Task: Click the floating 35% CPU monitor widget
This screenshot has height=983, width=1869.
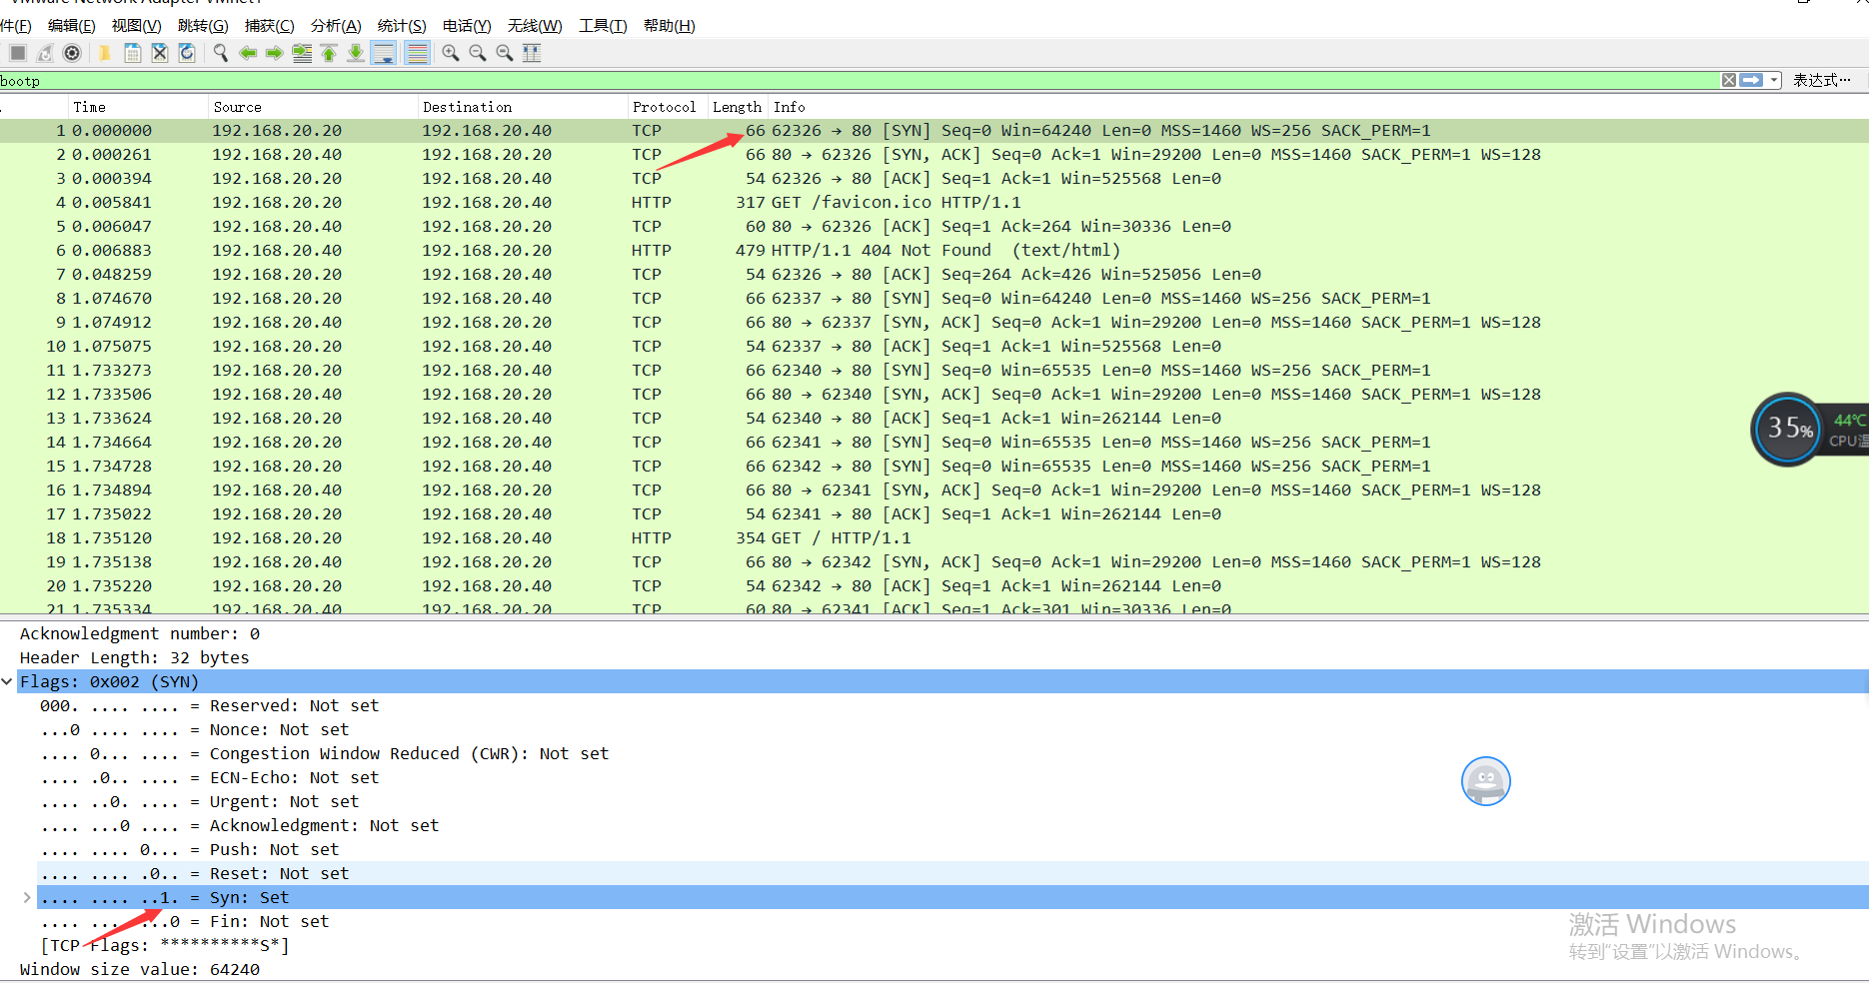Action: pyautogui.click(x=1789, y=429)
